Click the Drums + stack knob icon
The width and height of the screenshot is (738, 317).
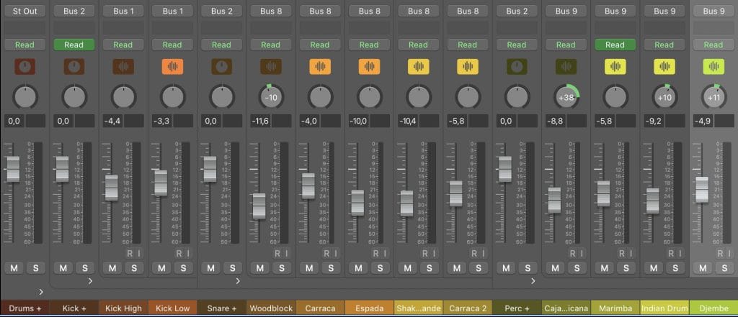click(25, 67)
